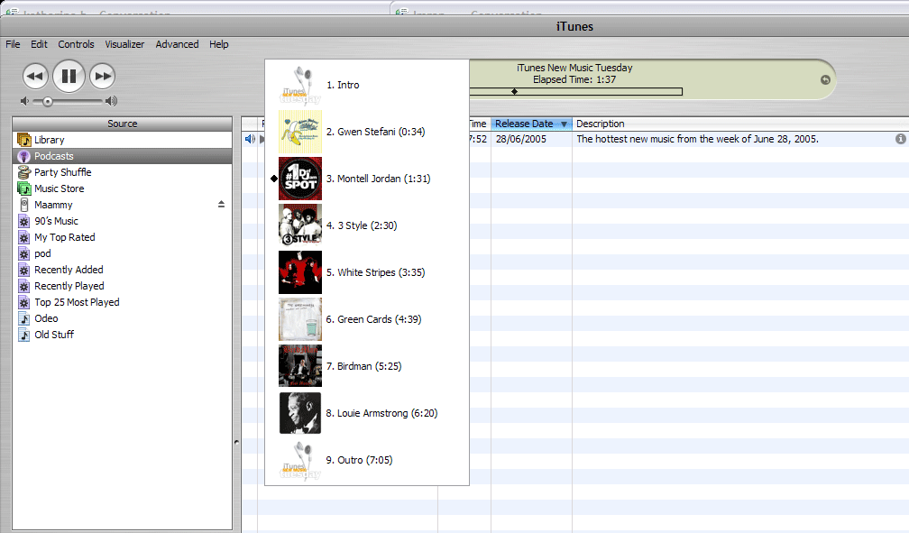Eject the Maammy iPod
Image resolution: width=909 pixels, height=533 pixels.
(x=221, y=204)
